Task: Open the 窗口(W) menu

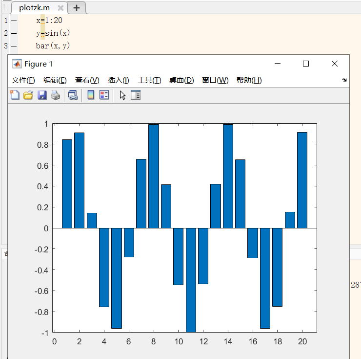Action: click(x=215, y=80)
